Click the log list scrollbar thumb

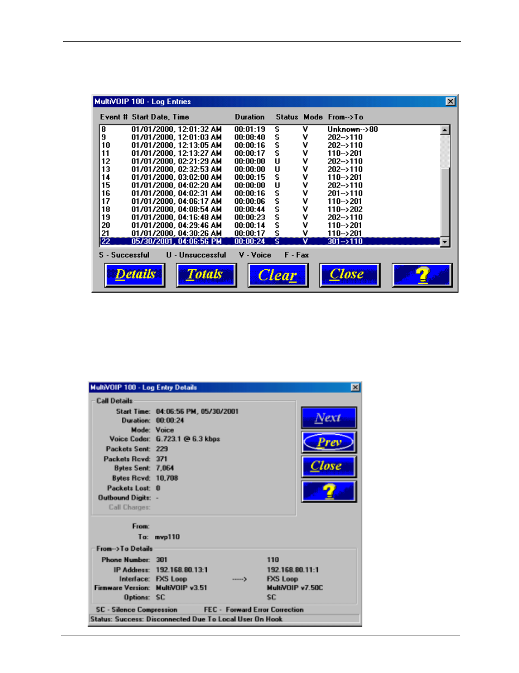pyautogui.click(x=445, y=203)
